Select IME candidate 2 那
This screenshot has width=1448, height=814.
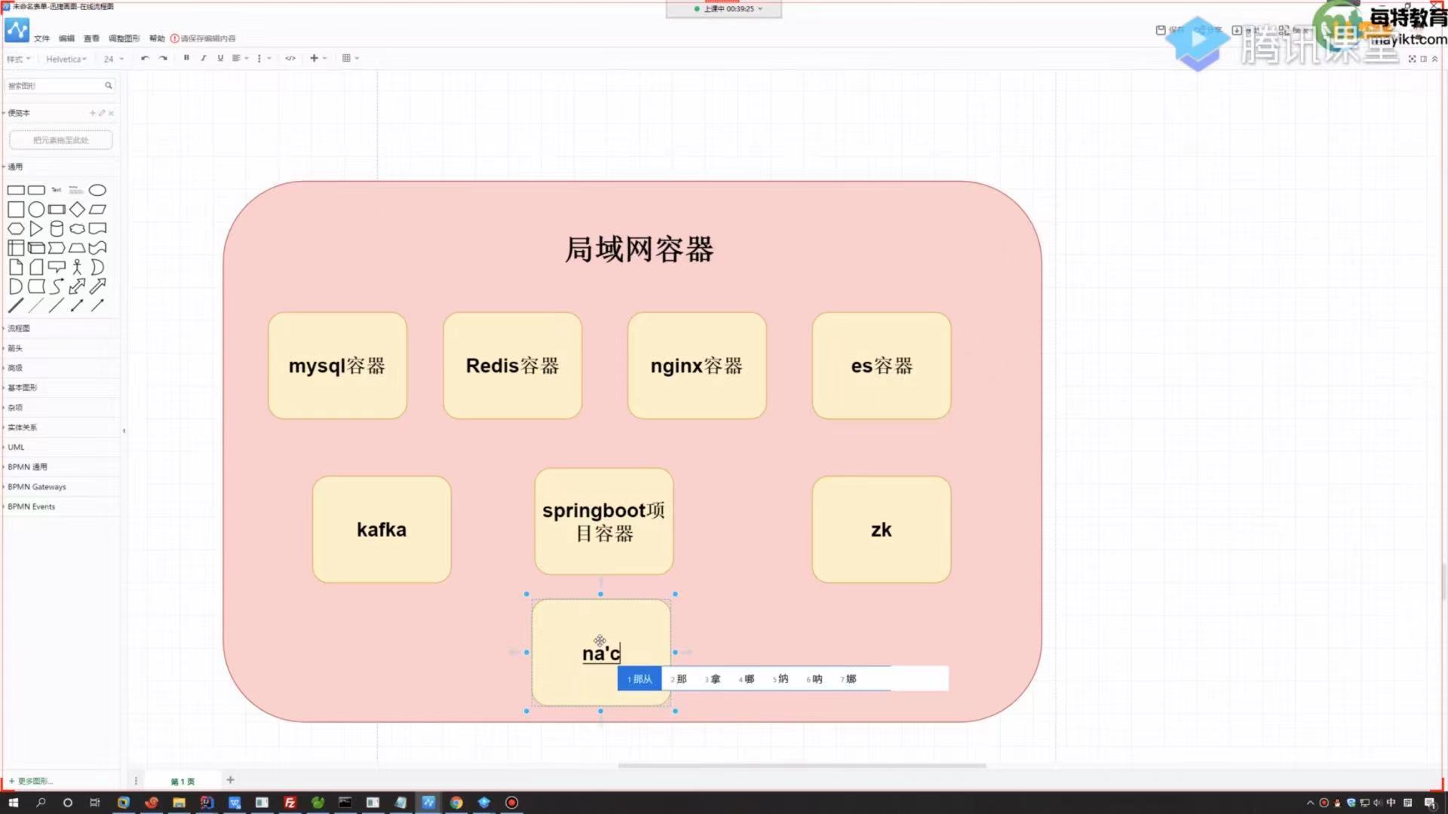679,679
